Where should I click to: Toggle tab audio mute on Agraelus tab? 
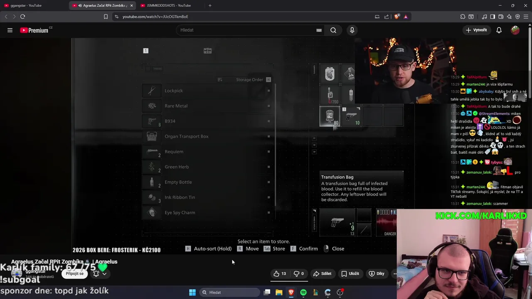coord(80,5)
